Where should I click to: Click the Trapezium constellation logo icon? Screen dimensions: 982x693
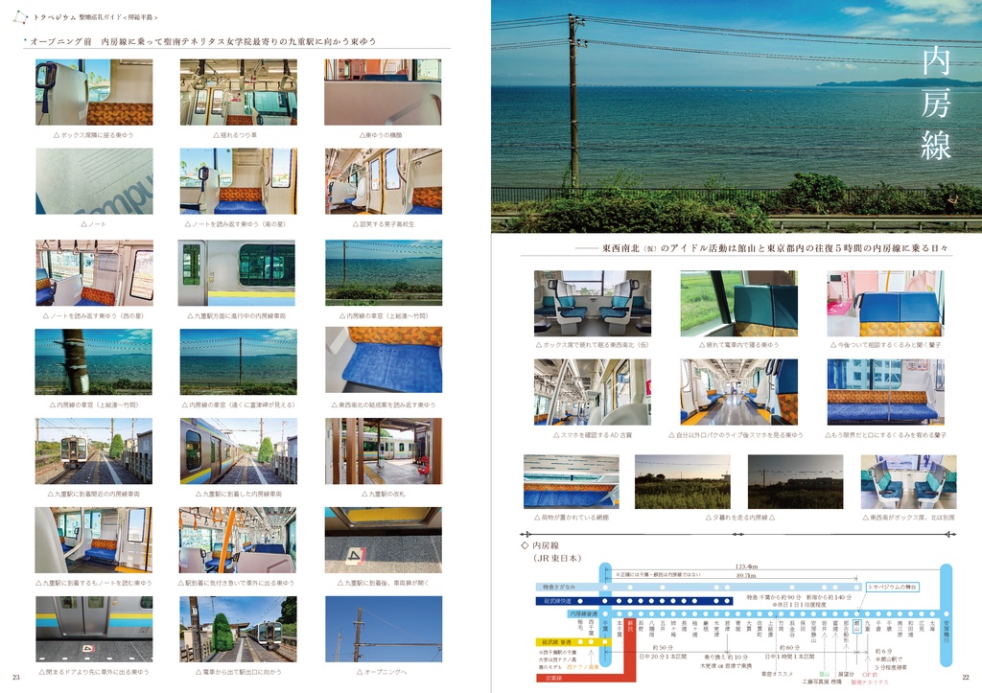tap(20, 17)
